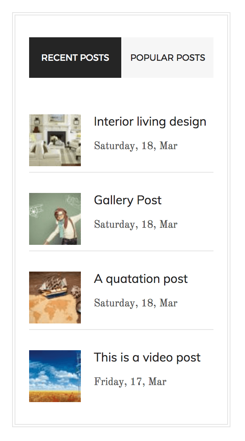The width and height of the screenshot is (245, 441).
Task: Click the divider line below Interior living design
Action: pyautogui.click(x=121, y=172)
